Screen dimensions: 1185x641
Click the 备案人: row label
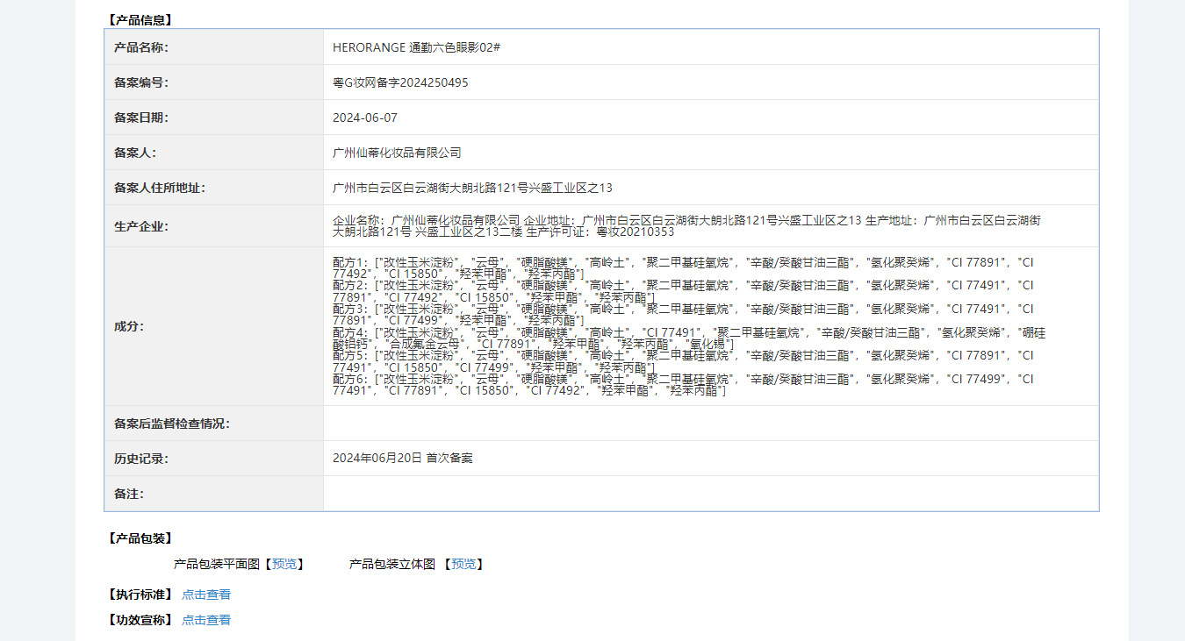tap(135, 153)
